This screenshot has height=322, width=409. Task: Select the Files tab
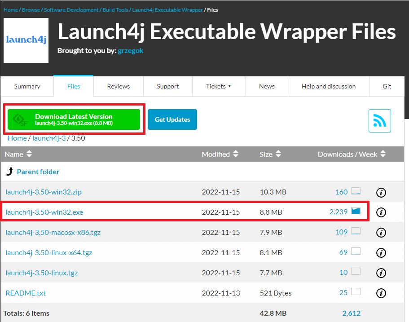point(74,86)
